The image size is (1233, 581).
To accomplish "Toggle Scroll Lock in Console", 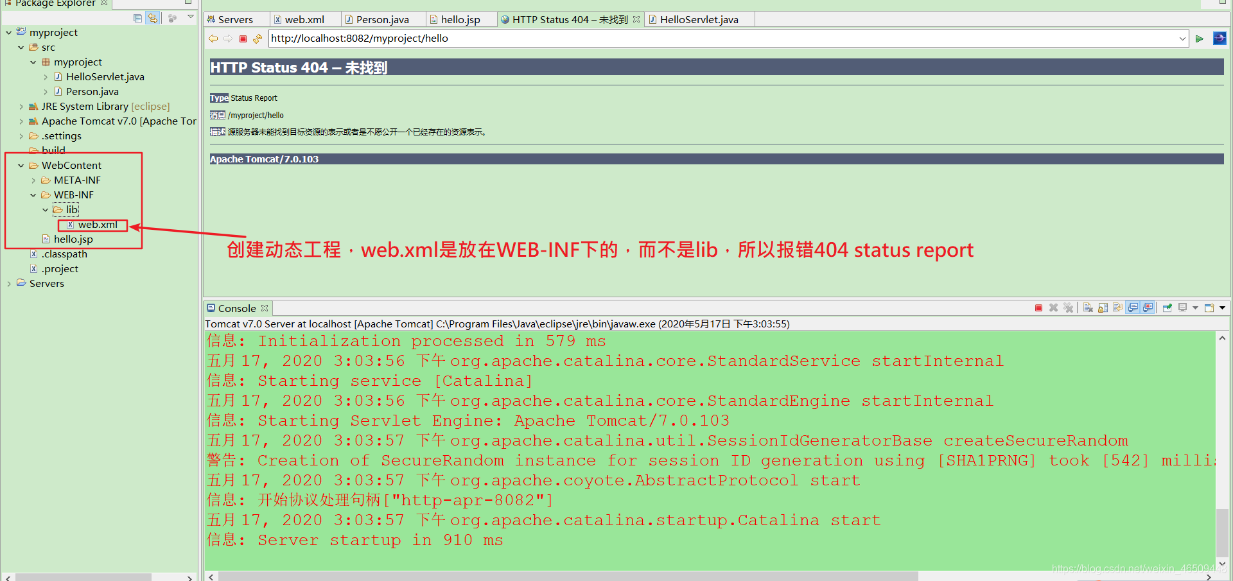I will pos(1103,308).
